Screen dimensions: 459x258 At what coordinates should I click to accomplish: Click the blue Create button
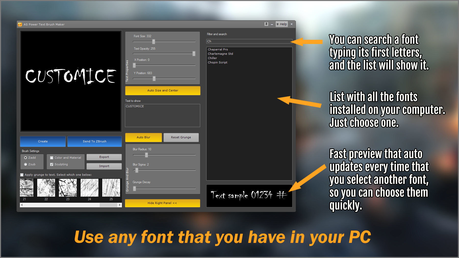point(43,141)
